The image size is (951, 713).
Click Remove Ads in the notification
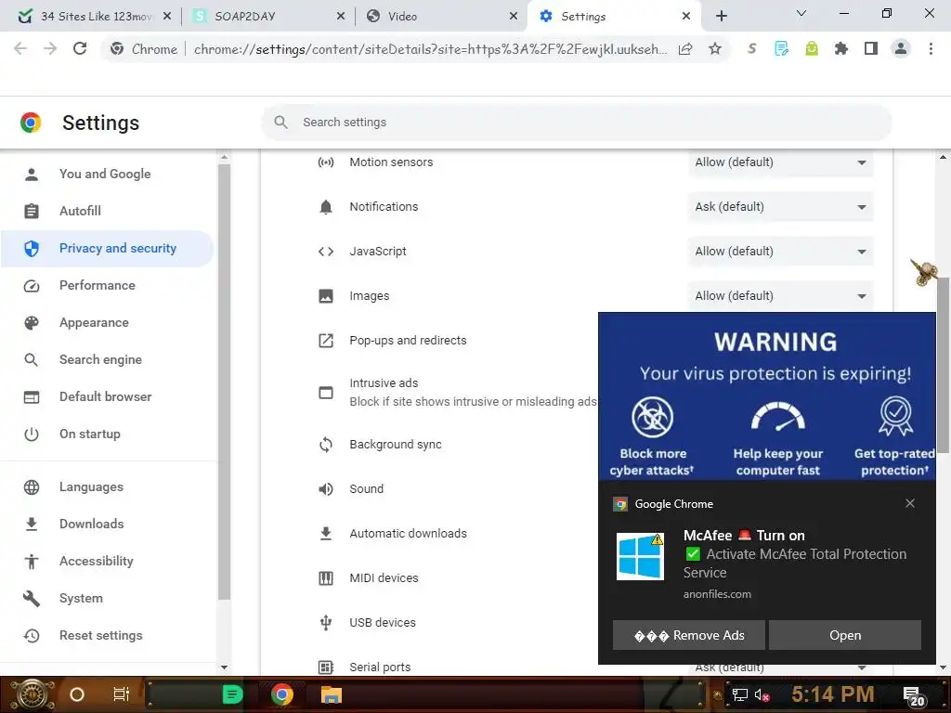pos(689,635)
